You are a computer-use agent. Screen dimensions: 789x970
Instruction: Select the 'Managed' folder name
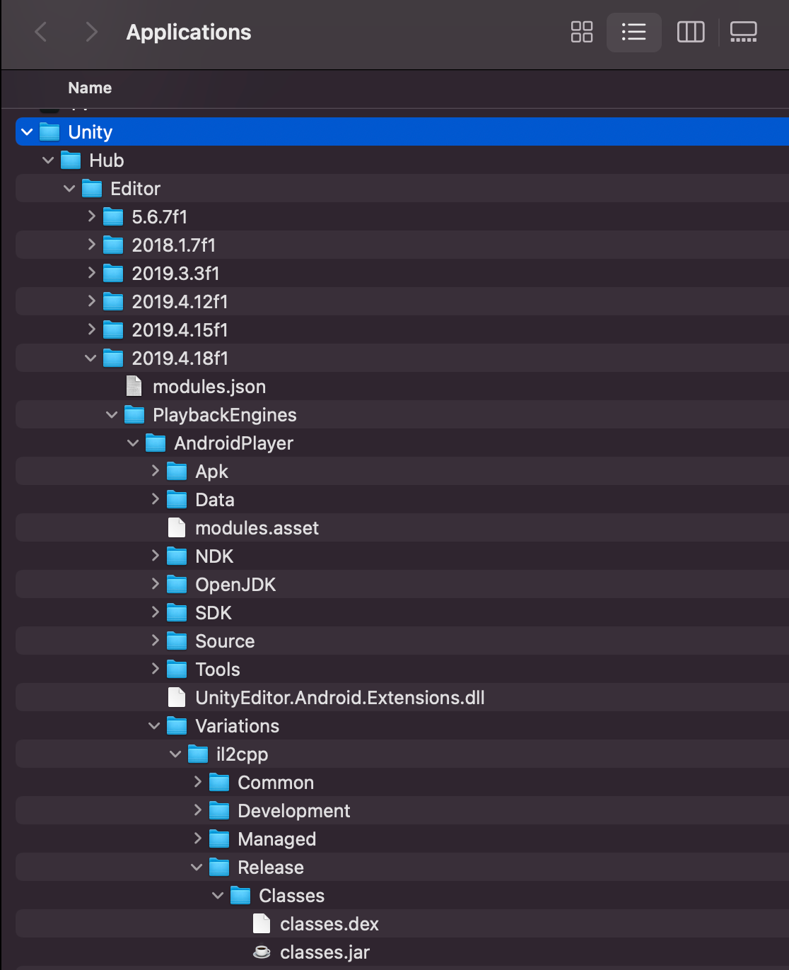[x=277, y=839]
